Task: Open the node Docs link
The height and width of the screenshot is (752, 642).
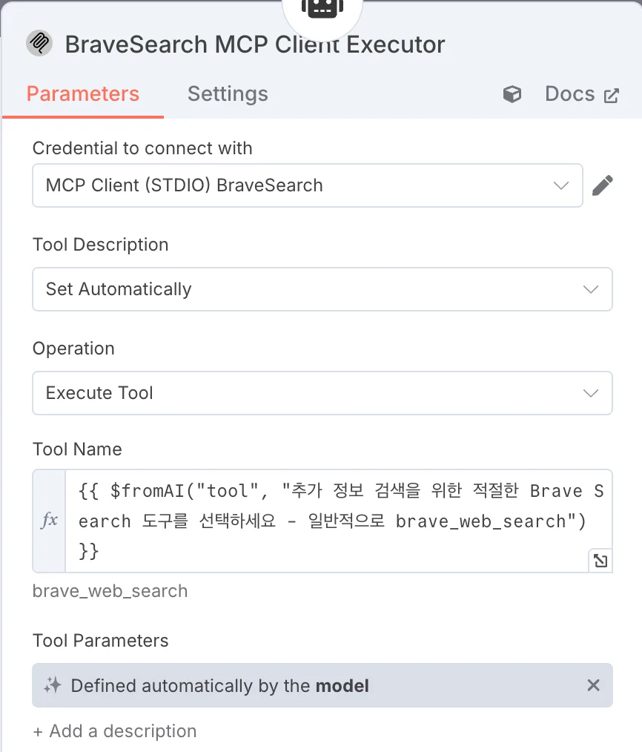Action: click(x=569, y=93)
